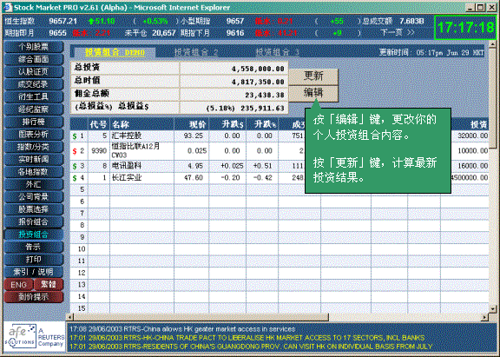Click the vertical scrollbar down arrow

[493, 309]
